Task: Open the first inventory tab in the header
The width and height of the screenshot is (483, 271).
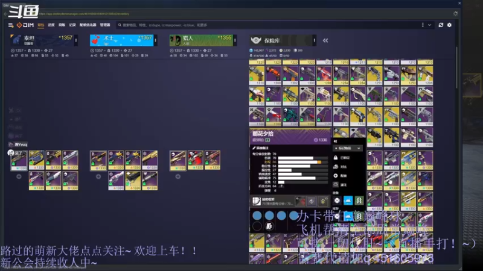Action: [40, 25]
